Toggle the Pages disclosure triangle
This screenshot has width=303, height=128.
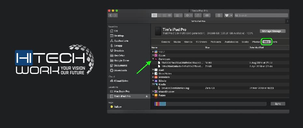[153, 95]
